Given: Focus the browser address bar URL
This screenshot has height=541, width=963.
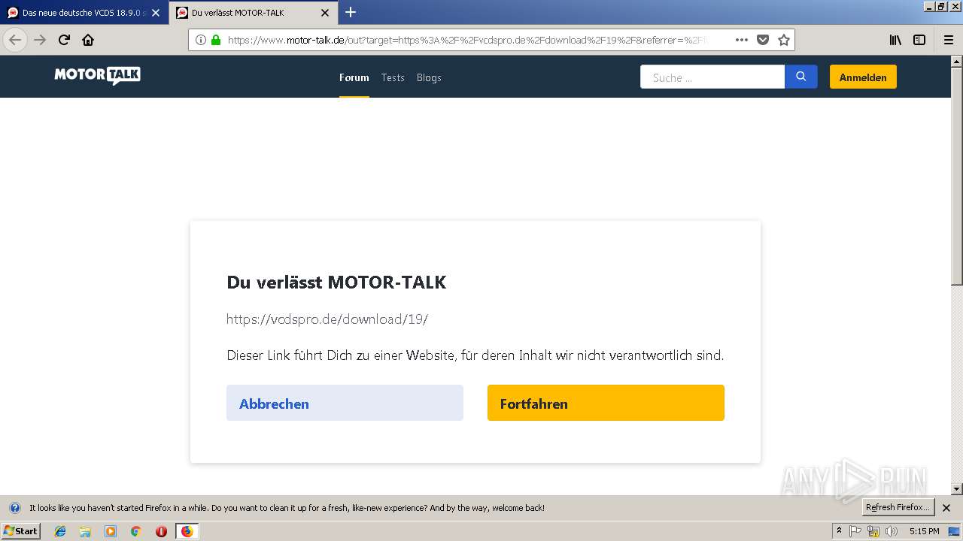Looking at the screenshot, I should pyautogui.click(x=466, y=40).
